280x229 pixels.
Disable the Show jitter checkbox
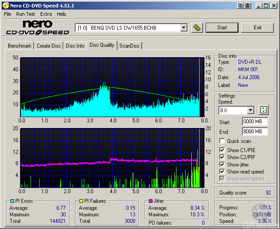(x=222, y=164)
